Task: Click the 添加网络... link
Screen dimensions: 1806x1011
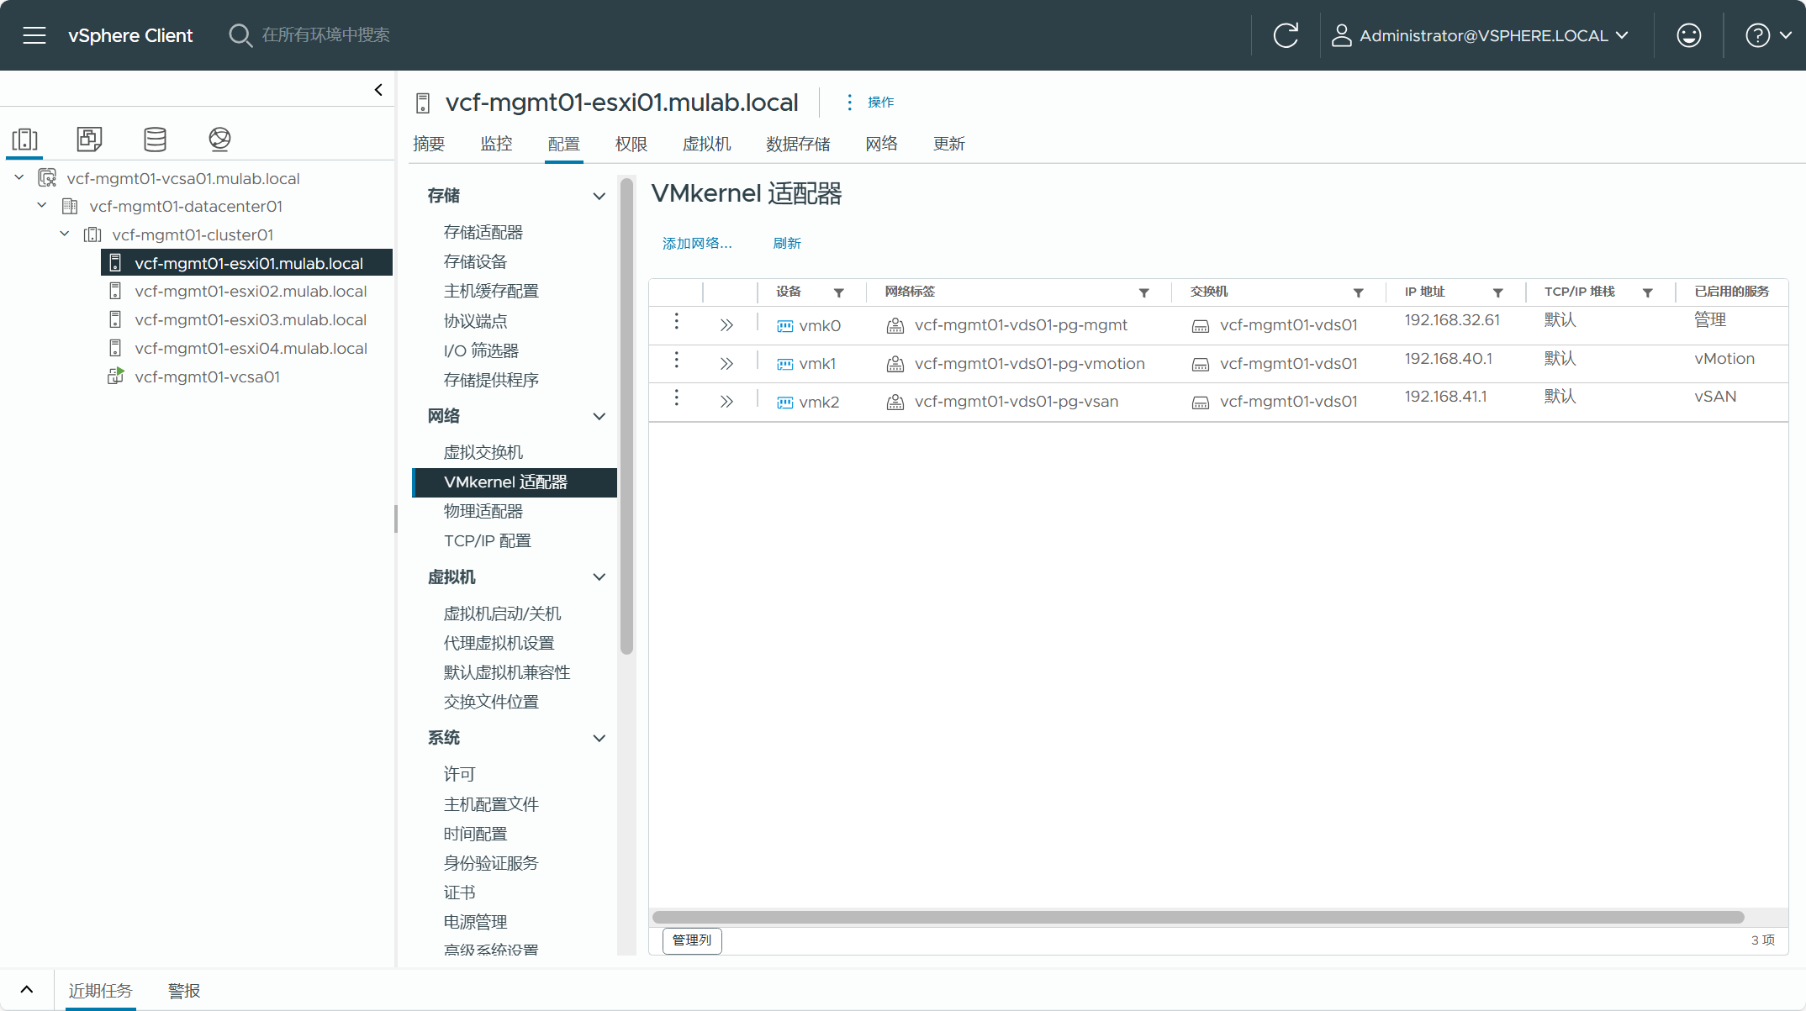Action: point(697,243)
